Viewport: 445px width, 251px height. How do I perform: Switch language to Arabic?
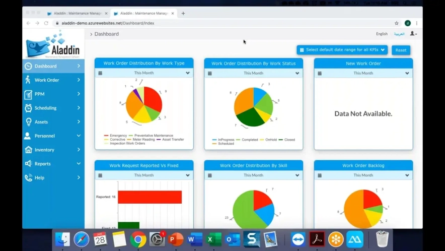pos(399,34)
